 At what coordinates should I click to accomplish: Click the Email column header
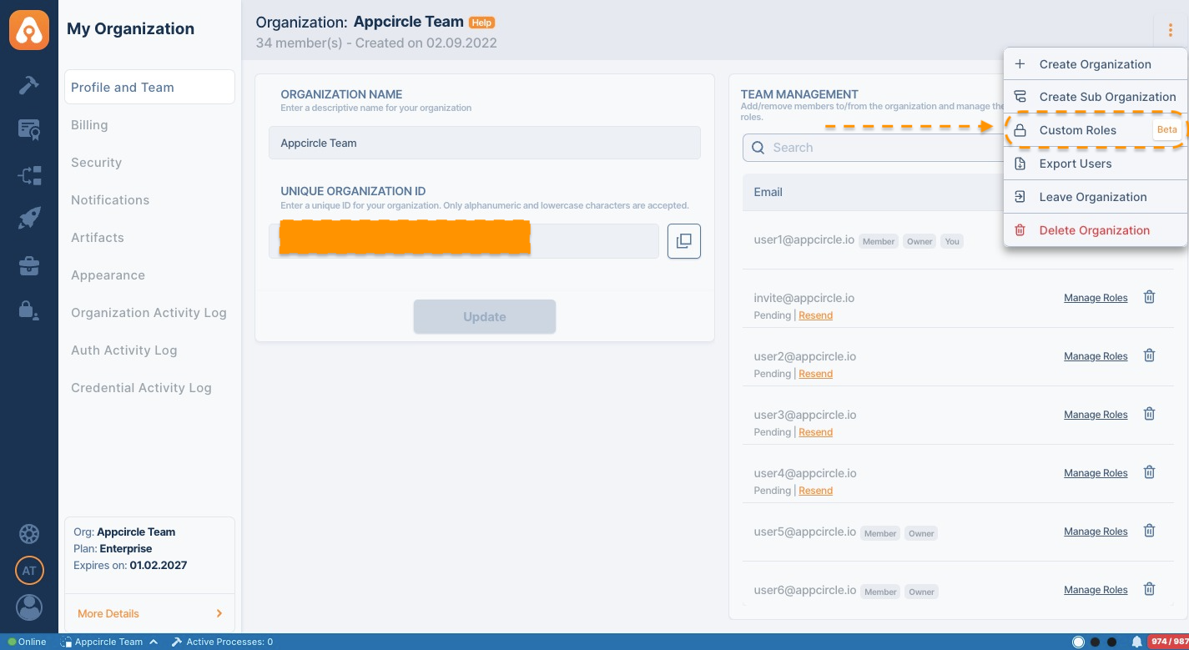coord(768,192)
